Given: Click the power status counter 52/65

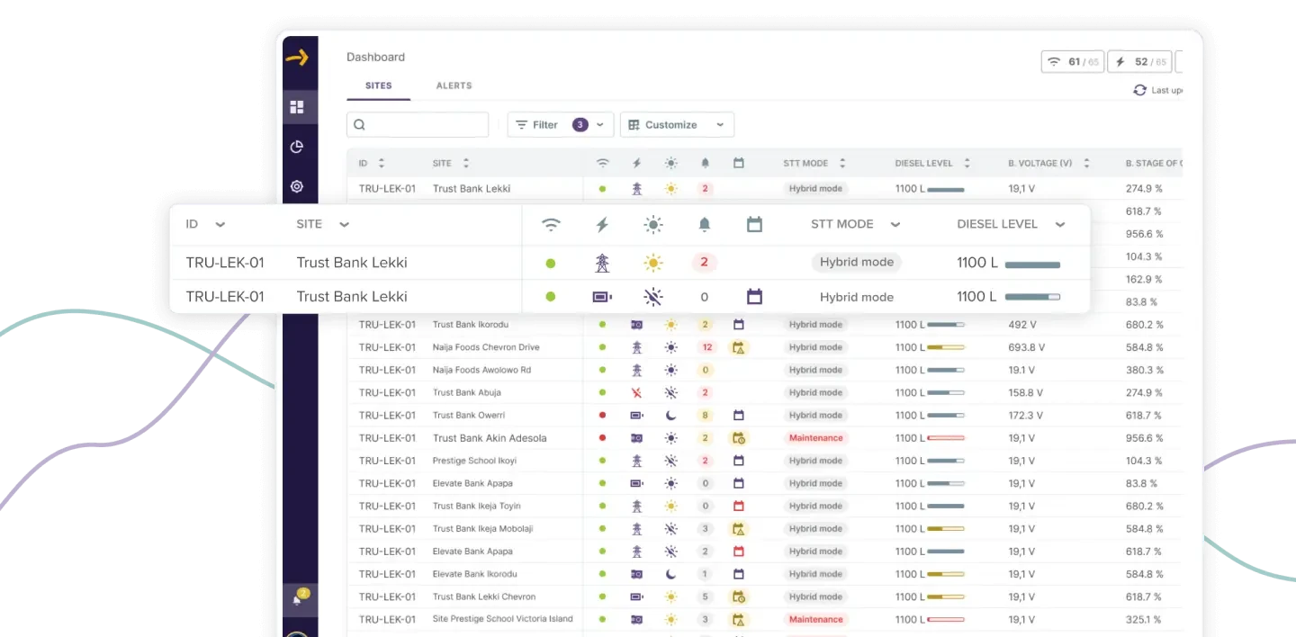Looking at the screenshot, I should tap(1139, 62).
